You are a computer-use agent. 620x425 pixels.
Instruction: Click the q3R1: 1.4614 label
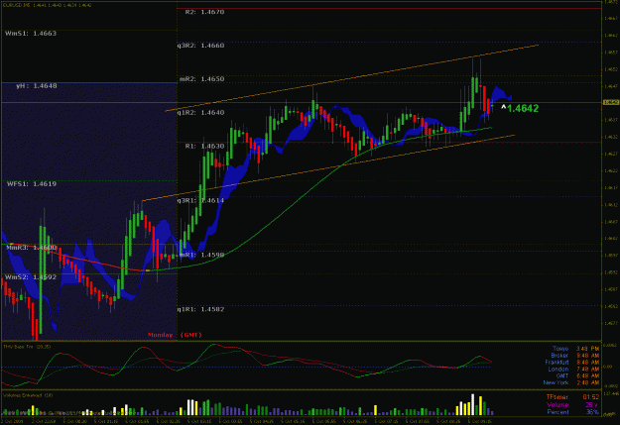point(200,201)
